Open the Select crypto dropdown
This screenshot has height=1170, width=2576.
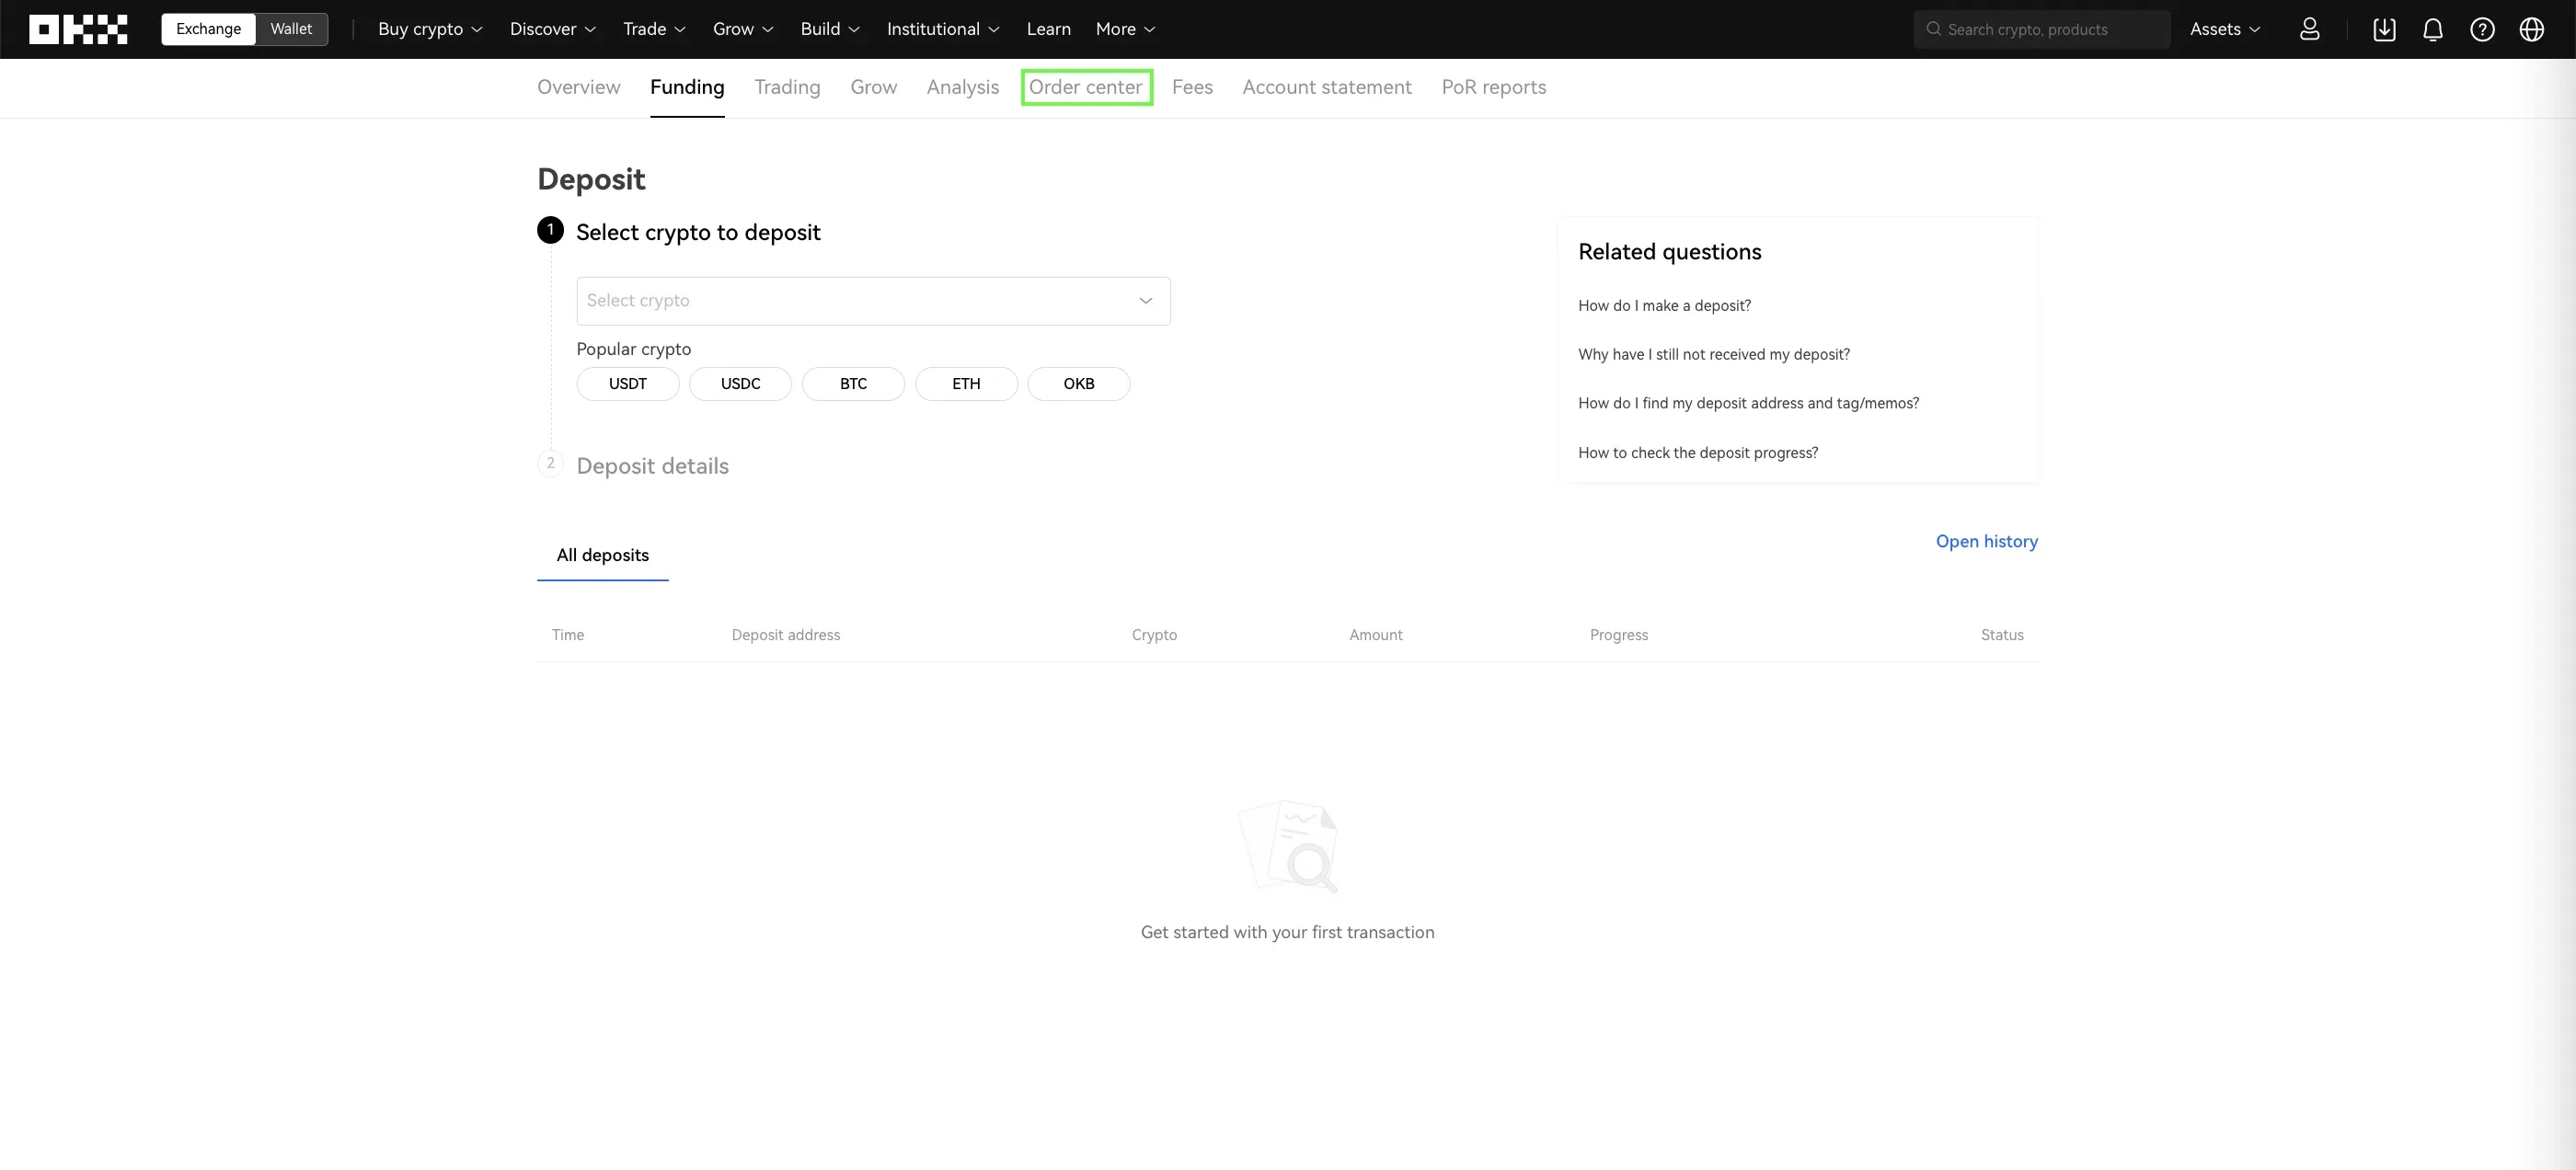873,301
